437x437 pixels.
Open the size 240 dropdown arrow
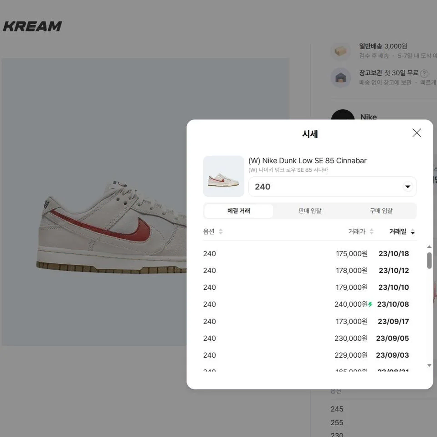point(407,186)
